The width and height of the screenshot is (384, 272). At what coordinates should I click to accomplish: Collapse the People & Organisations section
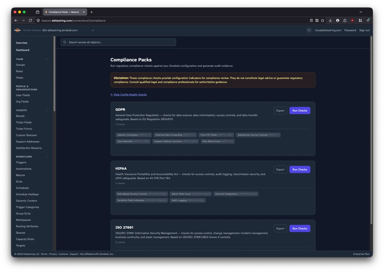pyautogui.click(x=47, y=88)
